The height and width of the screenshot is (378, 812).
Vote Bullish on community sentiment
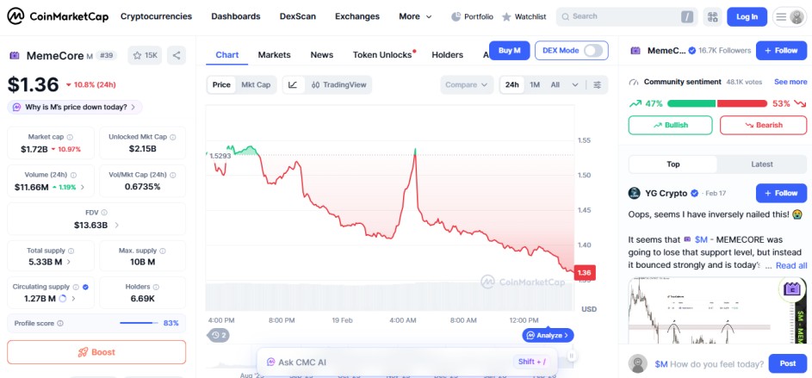coord(670,125)
